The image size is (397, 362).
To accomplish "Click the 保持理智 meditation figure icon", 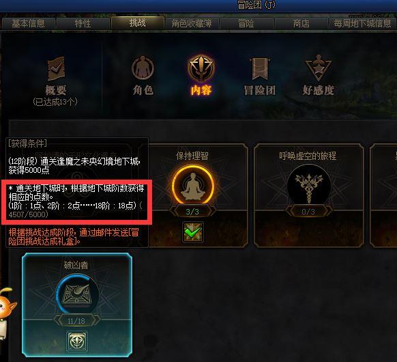I will [x=193, y=186].
